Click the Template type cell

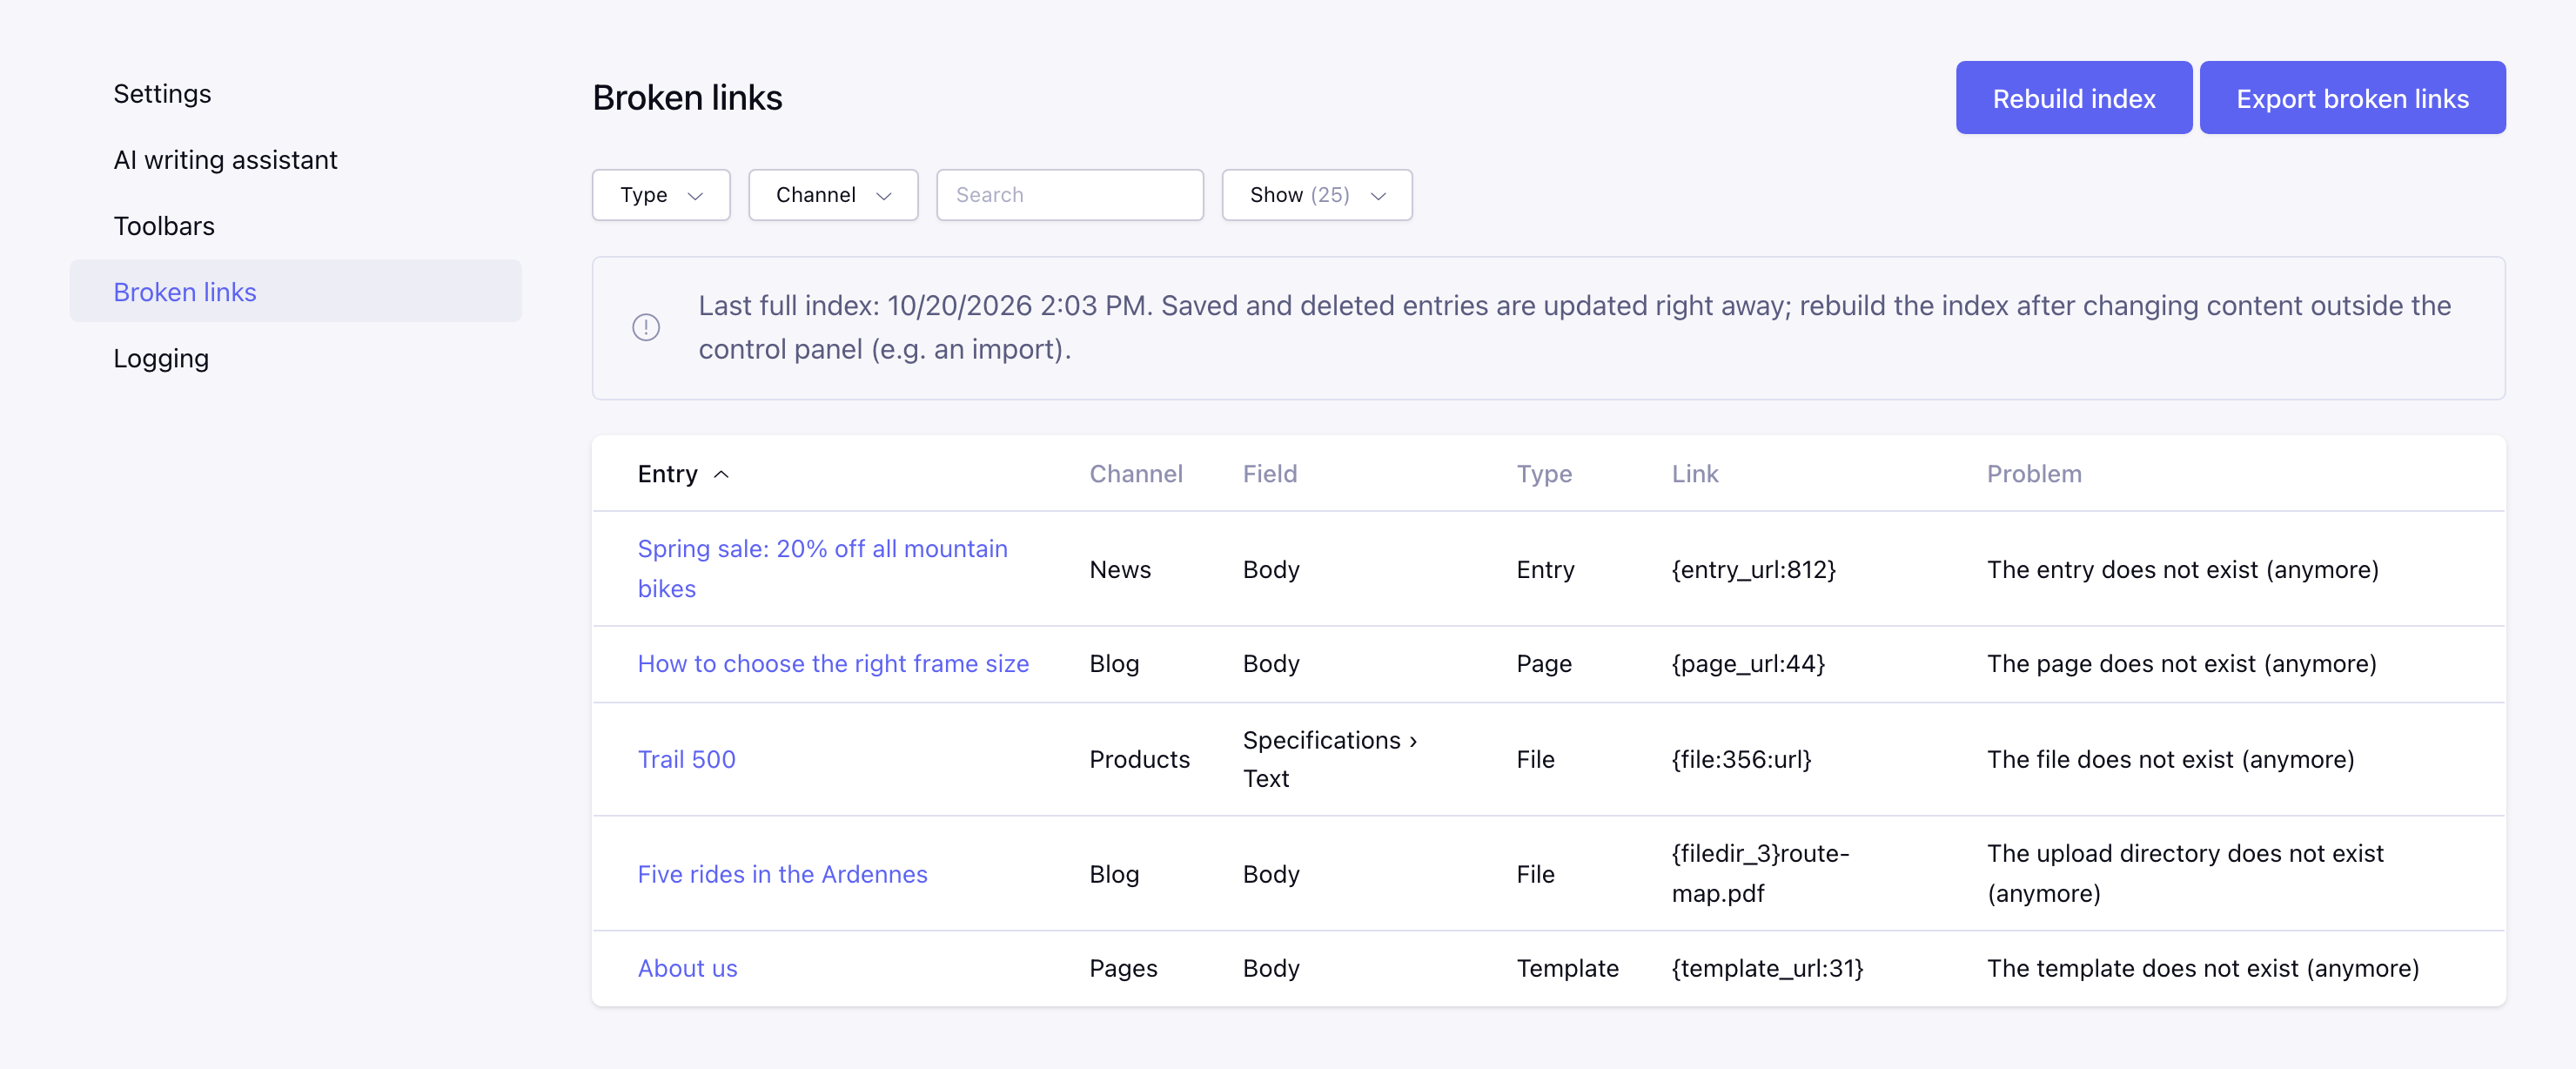click(x=1567, y=969)
